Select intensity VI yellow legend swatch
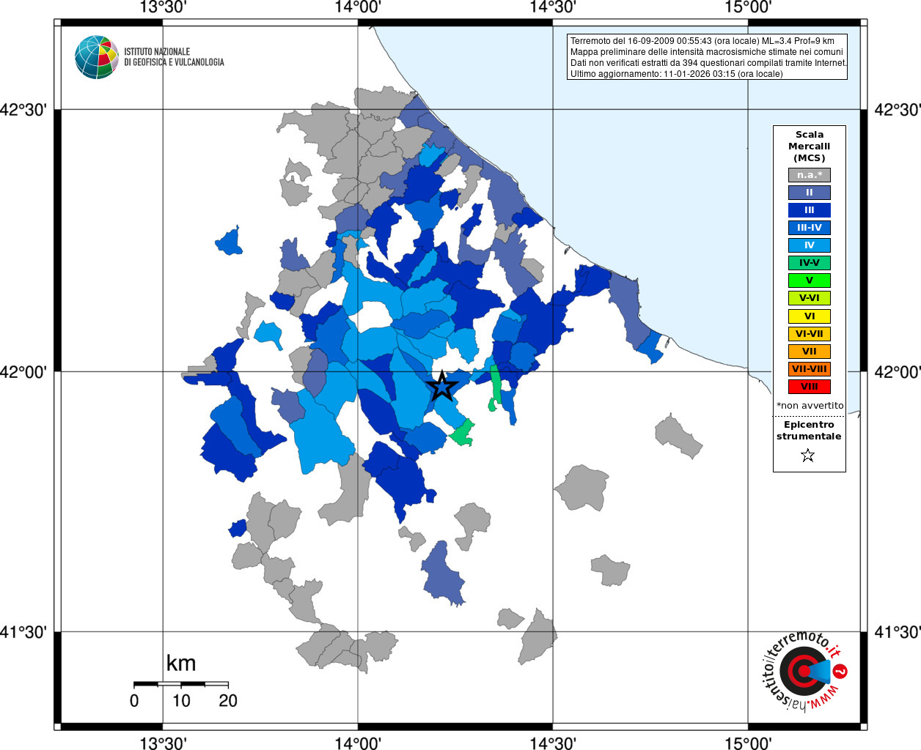This screenshot has width=921, height=750. [x=810, y=316]
